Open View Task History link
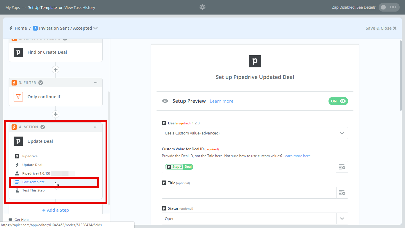 (x=80, y=7)
